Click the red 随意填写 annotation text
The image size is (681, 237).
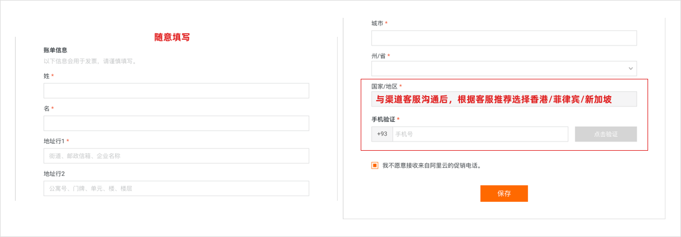[x=172, y=37]
